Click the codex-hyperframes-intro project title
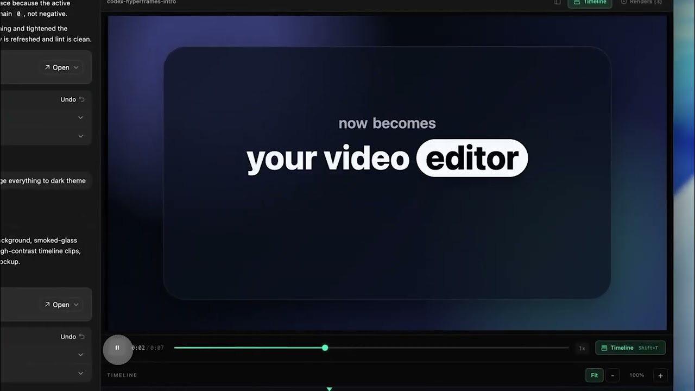The image size is (695, 391). (x=141, y=2)
